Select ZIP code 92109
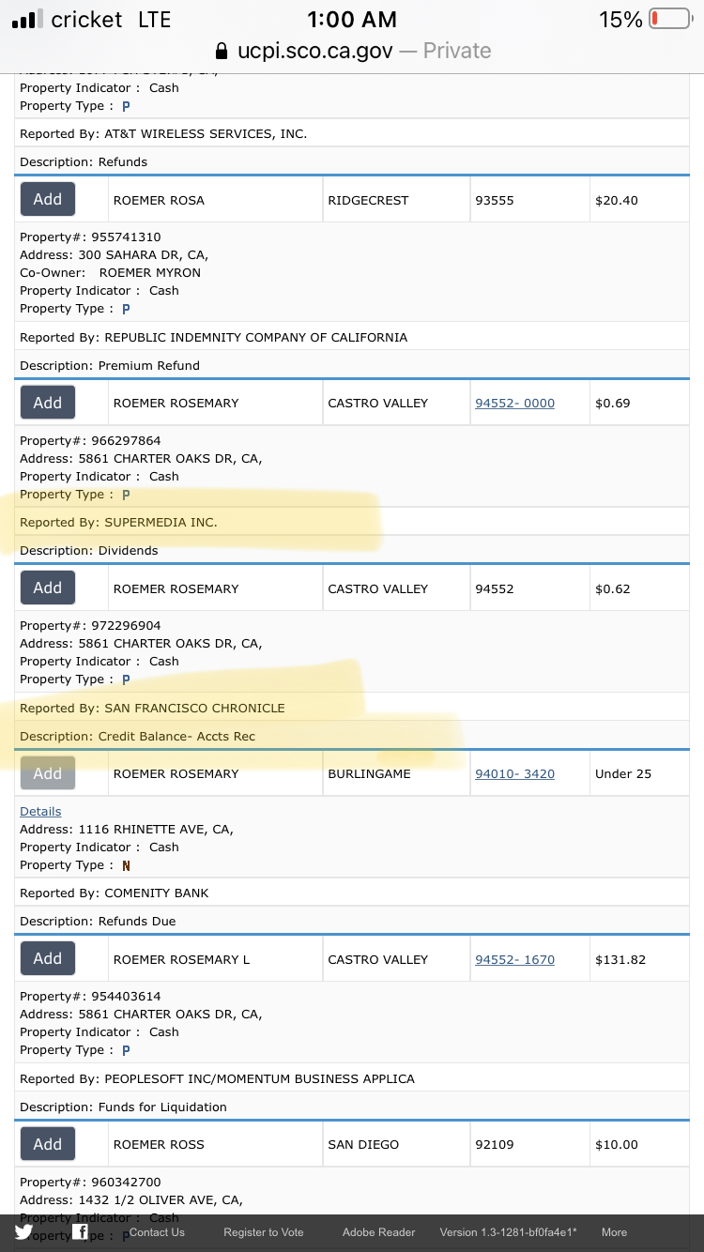Screen dimensions: 704x1252 [x=495, y=1144]
